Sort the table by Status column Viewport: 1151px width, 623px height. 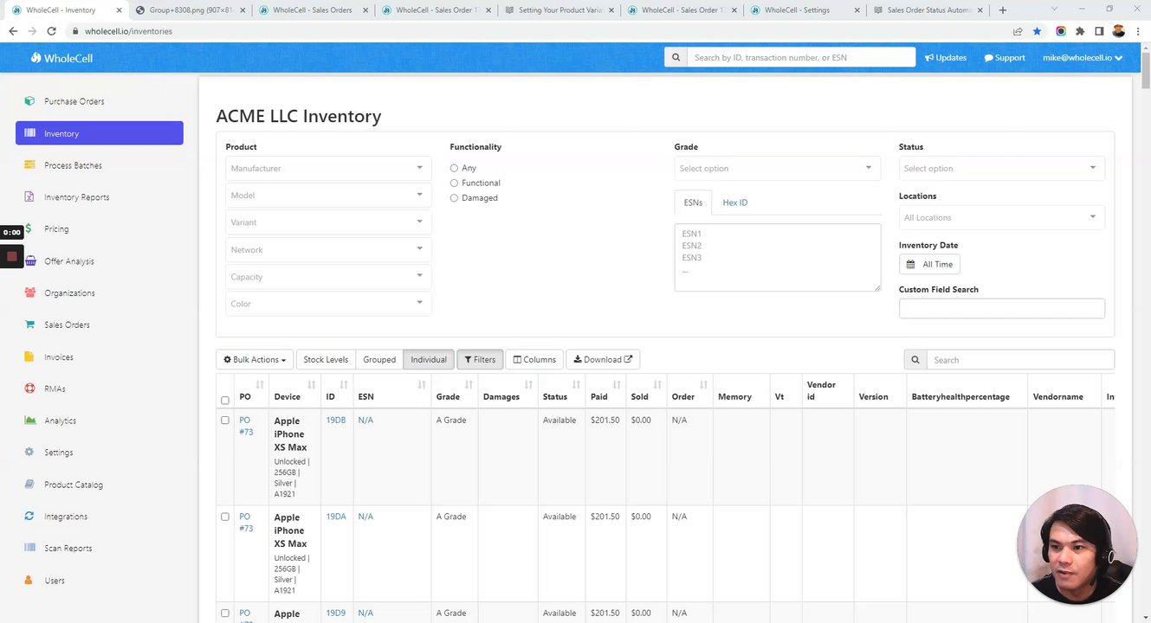[576, 385]
